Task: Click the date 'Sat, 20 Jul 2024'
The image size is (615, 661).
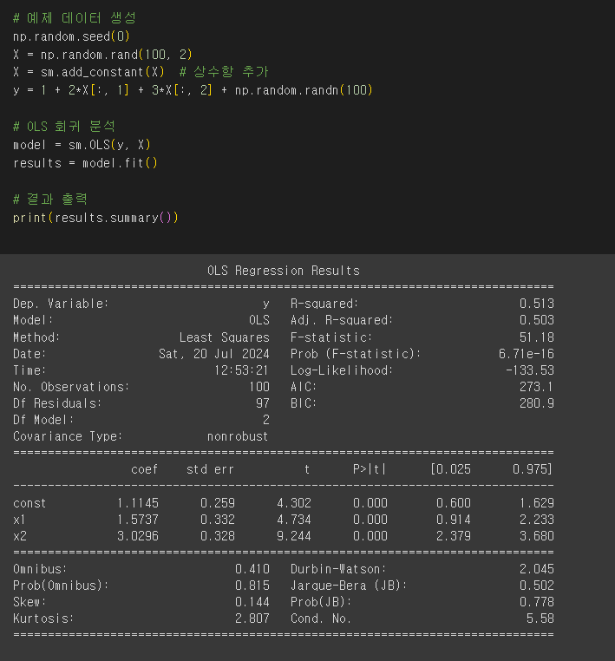Action: [x=214, y=354]
